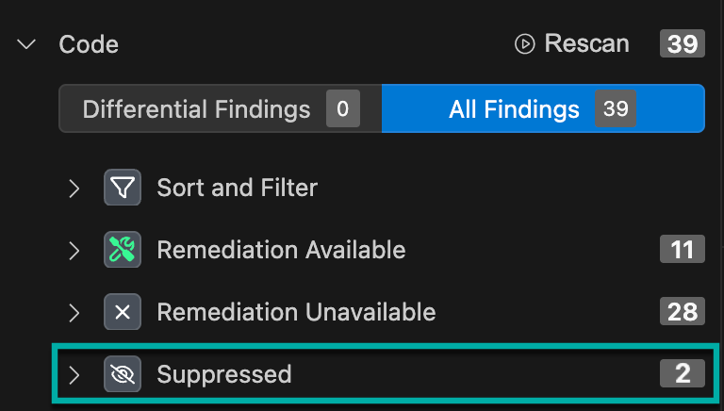The height and width of the screenshot is (411, 724).
Task: Expand the Remediation Available chevron
Action: 75,251
